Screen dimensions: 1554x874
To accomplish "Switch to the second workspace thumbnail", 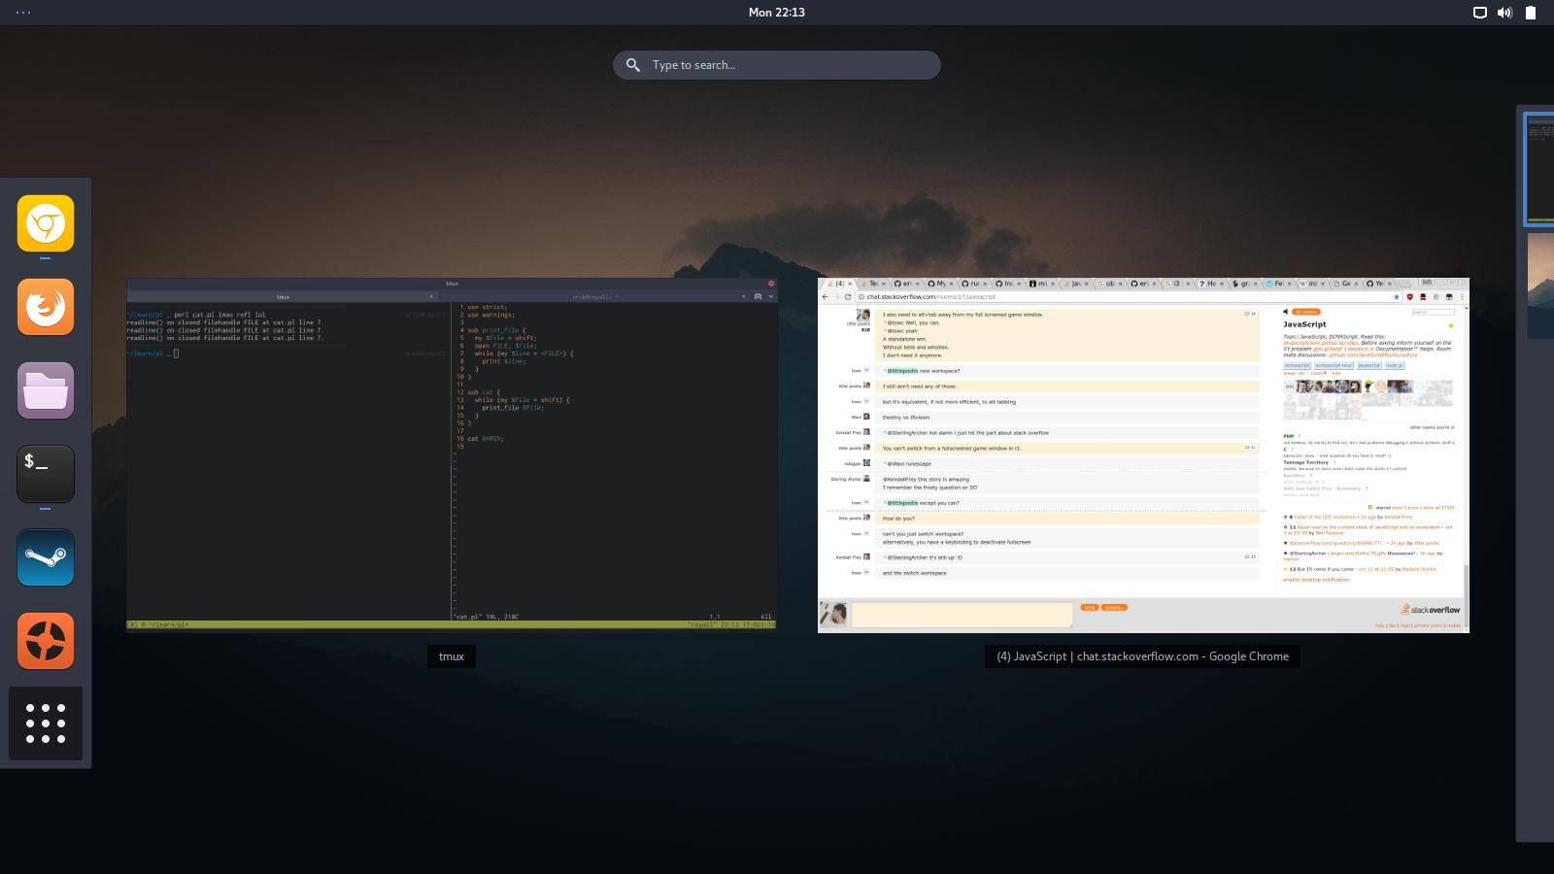I will (x=1541, y=286).
